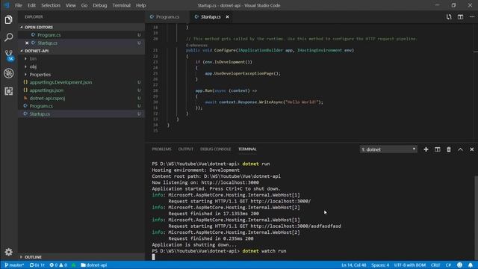Change language mode via C#
This screenshot has width=478, height=269.
click(x=448, y=265)
